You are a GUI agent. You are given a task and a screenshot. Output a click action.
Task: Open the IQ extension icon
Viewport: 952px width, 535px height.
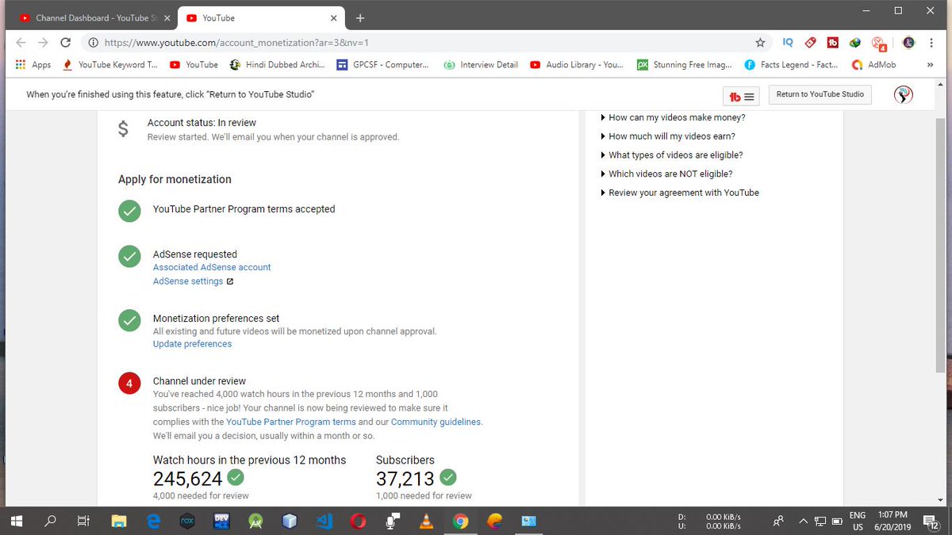[788, 43]
